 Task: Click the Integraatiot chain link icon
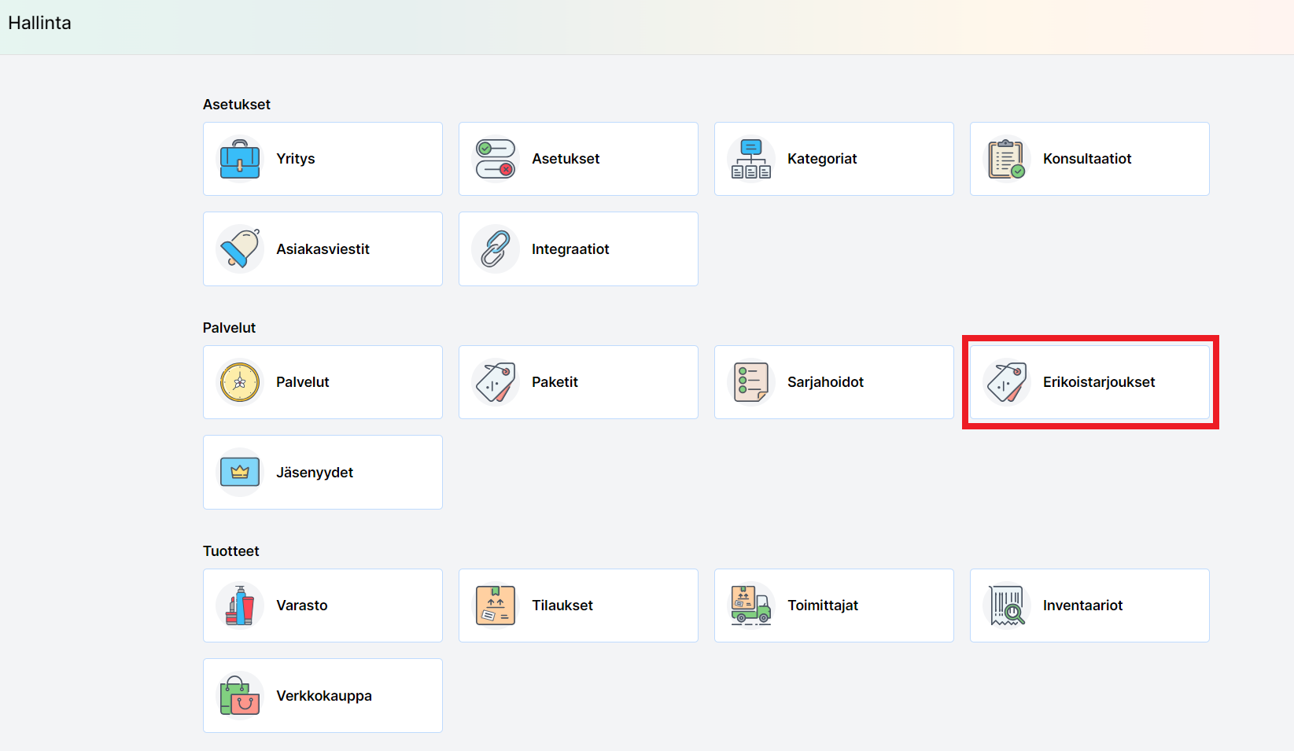[x=496, y=249]
